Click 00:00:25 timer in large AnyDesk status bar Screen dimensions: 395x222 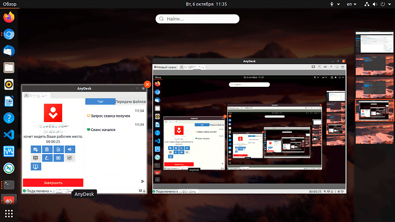315,191
